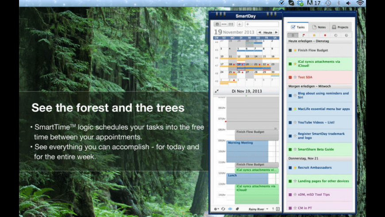Open the Notes tab

(x=319, y=27)
